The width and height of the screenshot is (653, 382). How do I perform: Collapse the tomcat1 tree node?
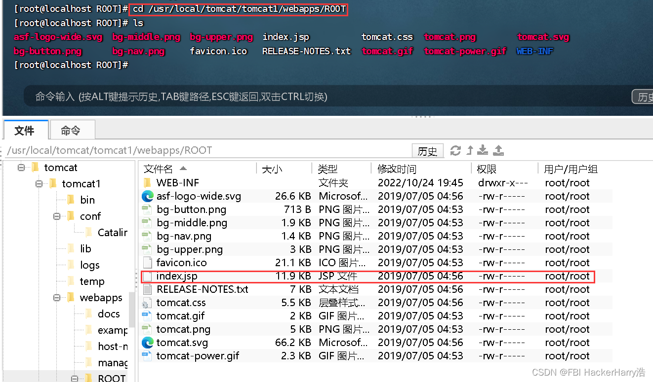39,184
